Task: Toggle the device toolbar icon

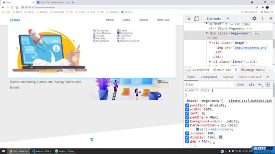Action: 196,18
